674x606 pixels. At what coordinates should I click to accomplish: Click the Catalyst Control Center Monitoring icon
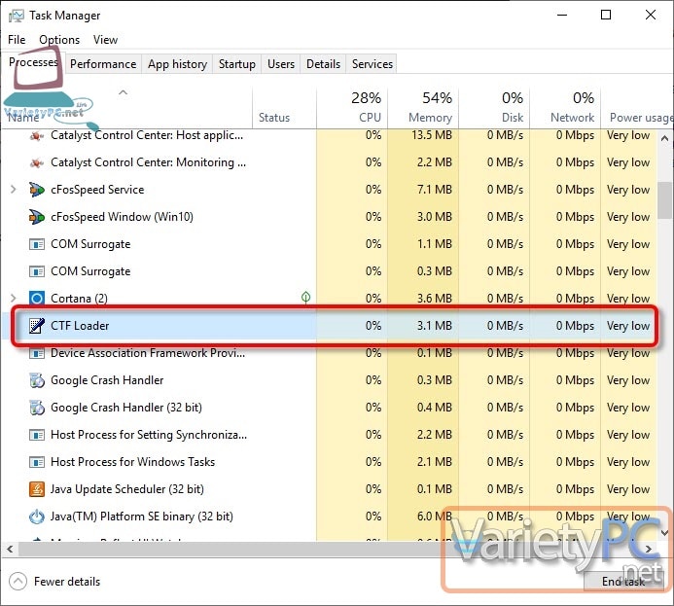point(37,162)
